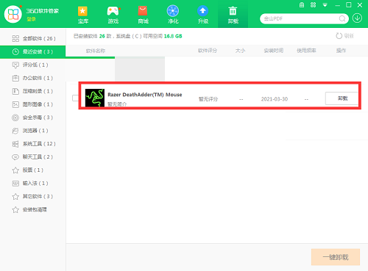Tick the Razer DeathAdder checkbox
368x271 pixels.
75,98
